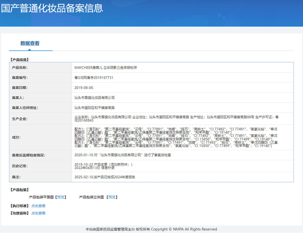This screenshot has height=233, width=303.
Task: Open 产品包装立体图 预览 link
Action: (x=112, y=197)
